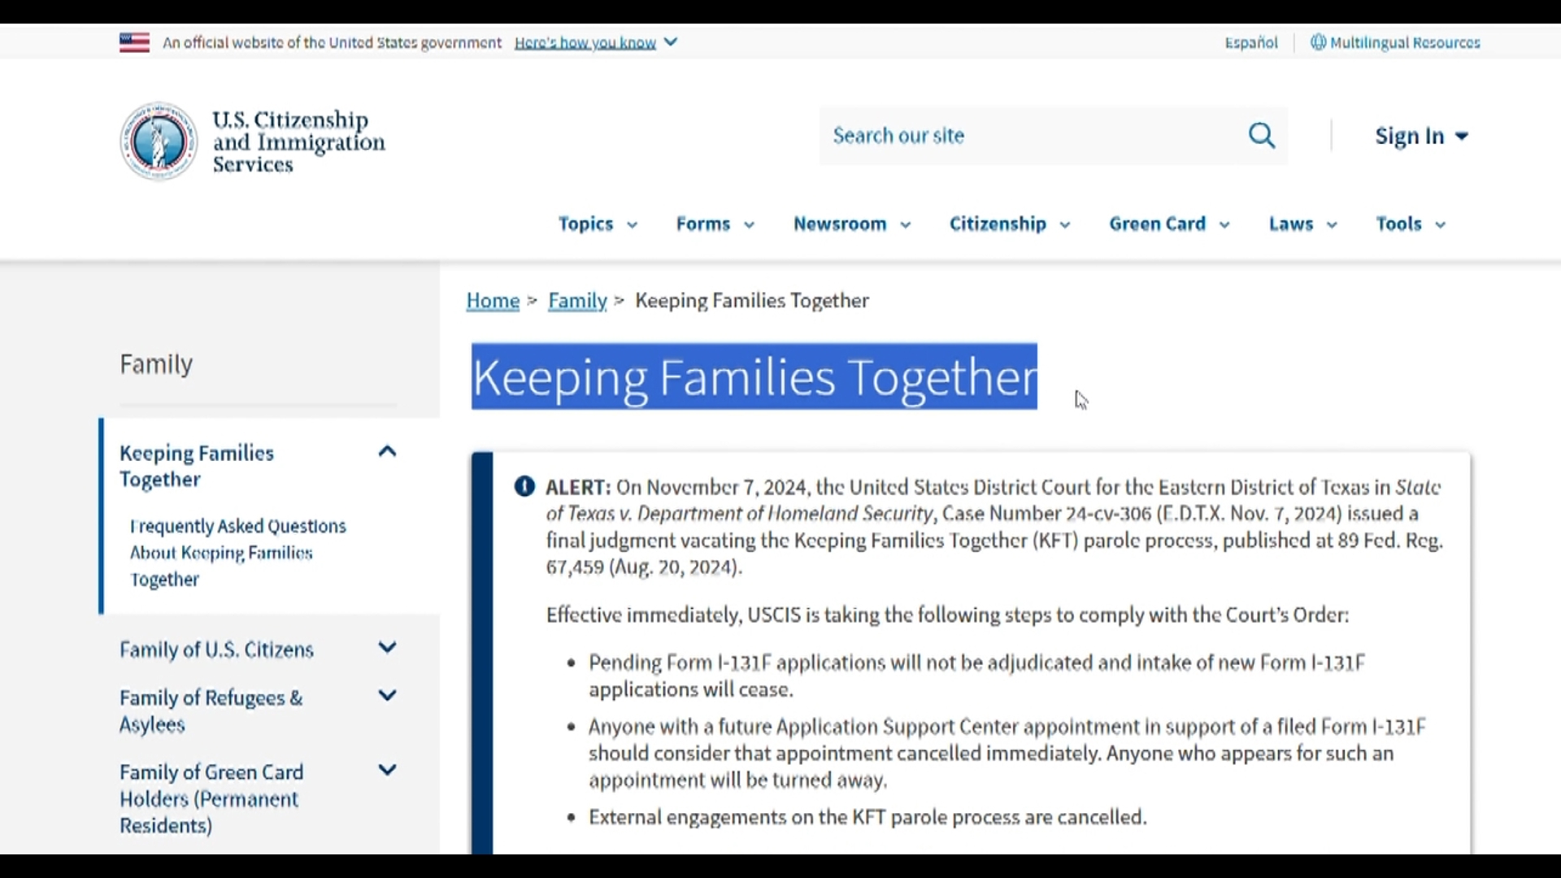
Task: Expand the Family of Green Card Holders section
Action: point(386,770)
